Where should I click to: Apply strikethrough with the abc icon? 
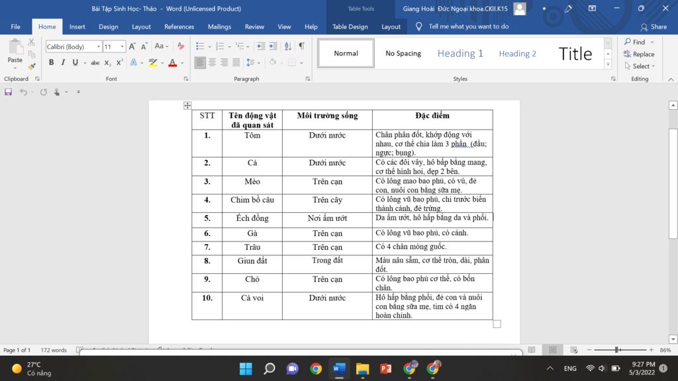[95, 63]
